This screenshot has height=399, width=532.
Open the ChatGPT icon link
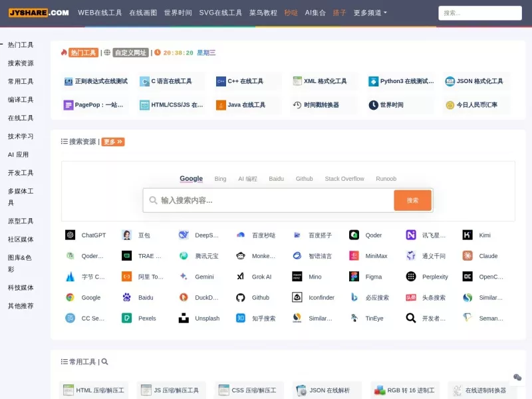click(70, 235)
